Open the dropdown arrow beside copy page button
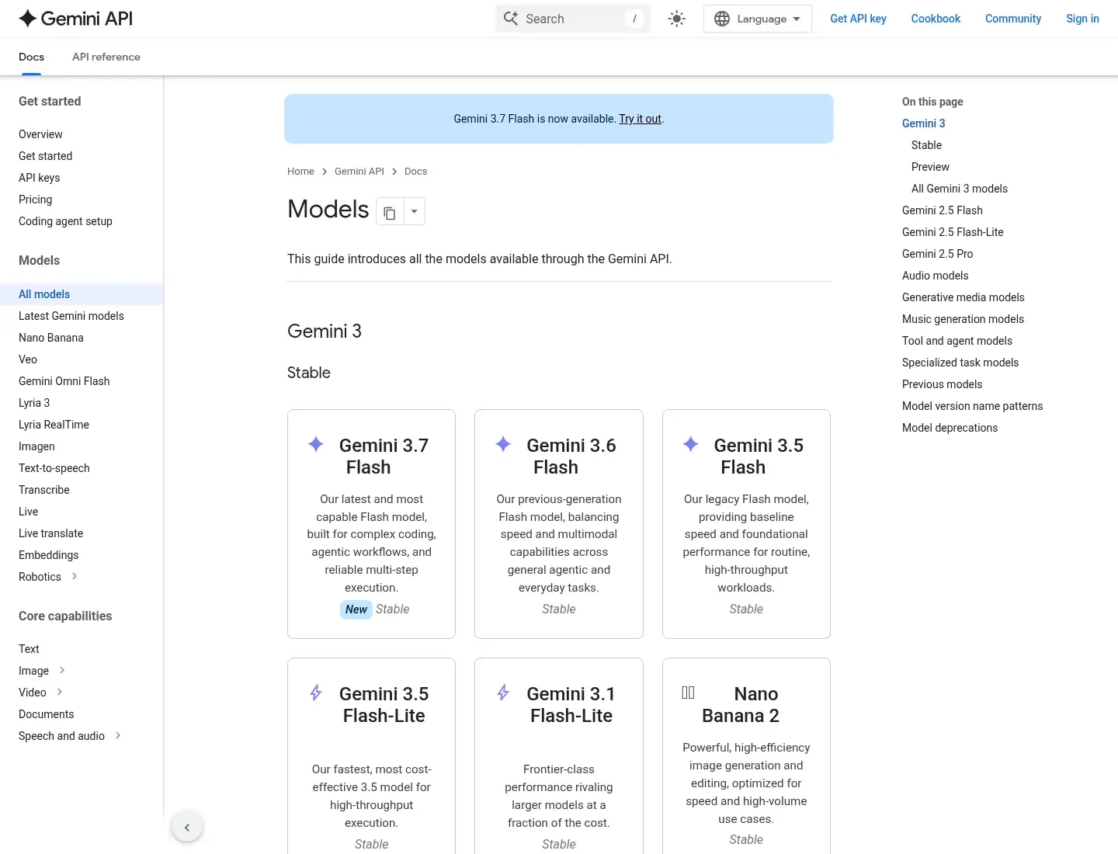The height and width of the screenshot is (854, 1118). click(x=415, y=212)
